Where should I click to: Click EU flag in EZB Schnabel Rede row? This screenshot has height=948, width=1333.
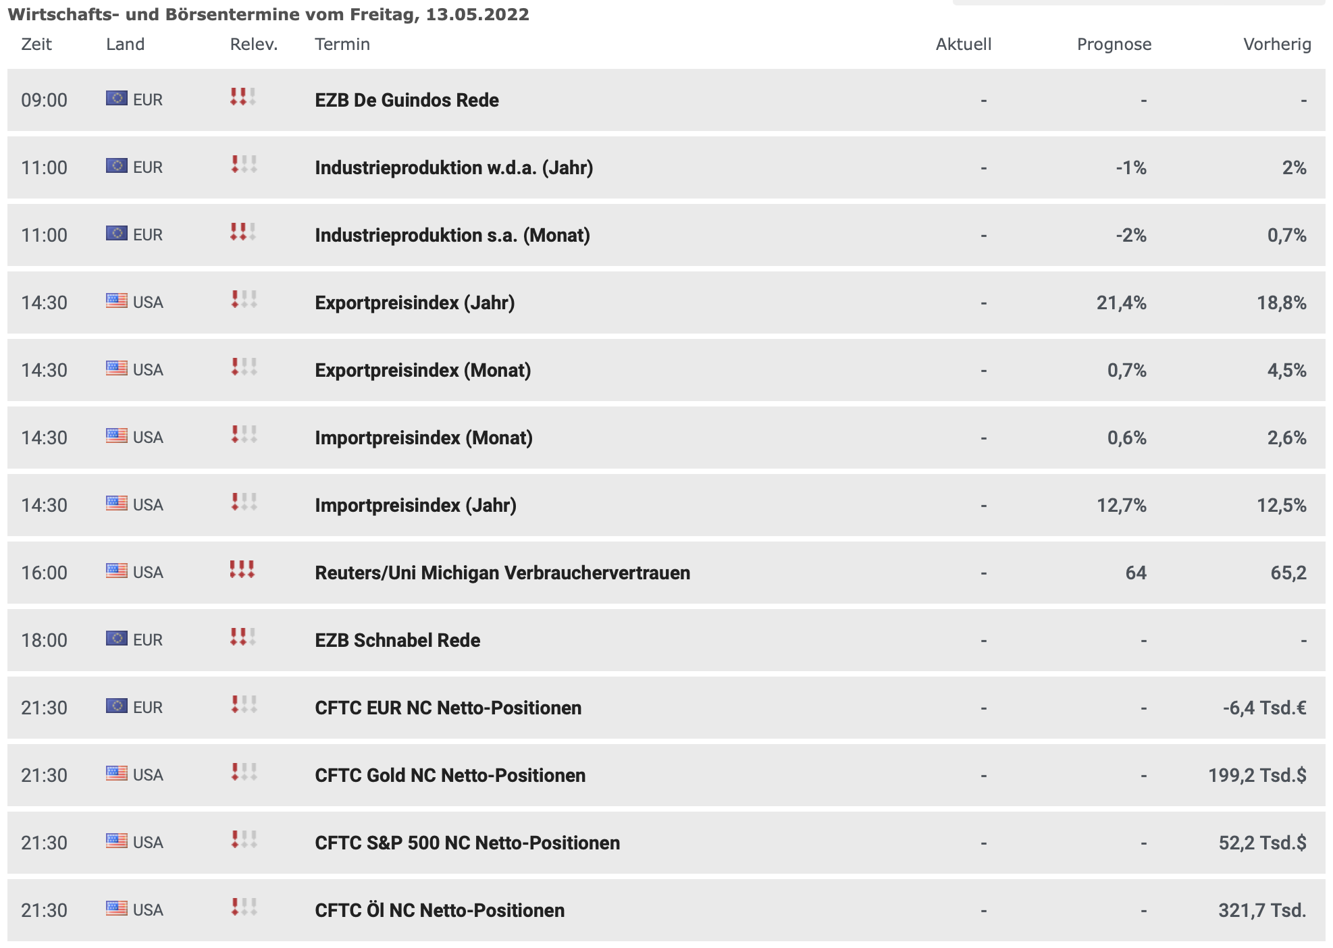pyautogui.click(x=116, y=639)
